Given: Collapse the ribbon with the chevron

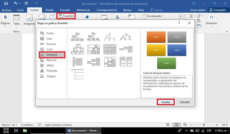Looking at the screenshot, I should (x=227, y=31).
